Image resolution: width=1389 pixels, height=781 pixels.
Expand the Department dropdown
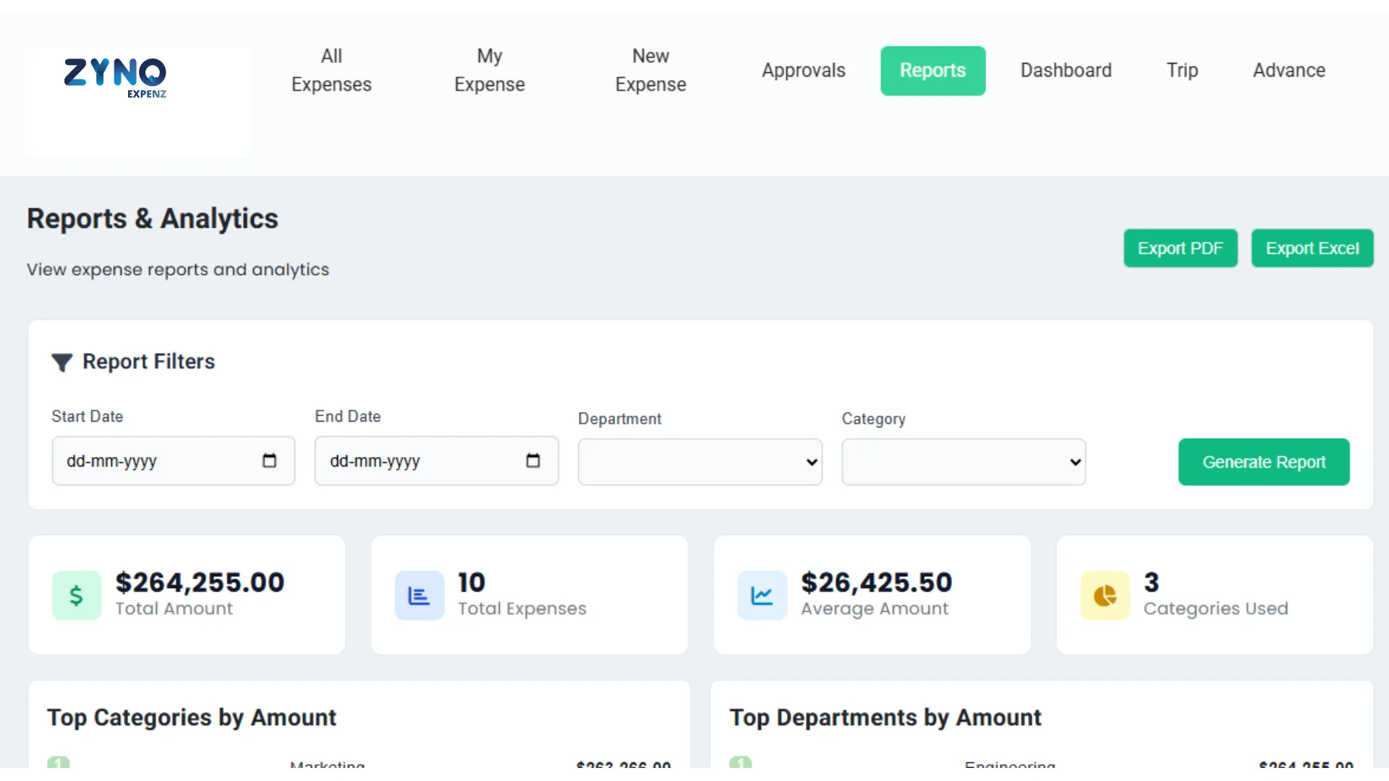point(700,462)
